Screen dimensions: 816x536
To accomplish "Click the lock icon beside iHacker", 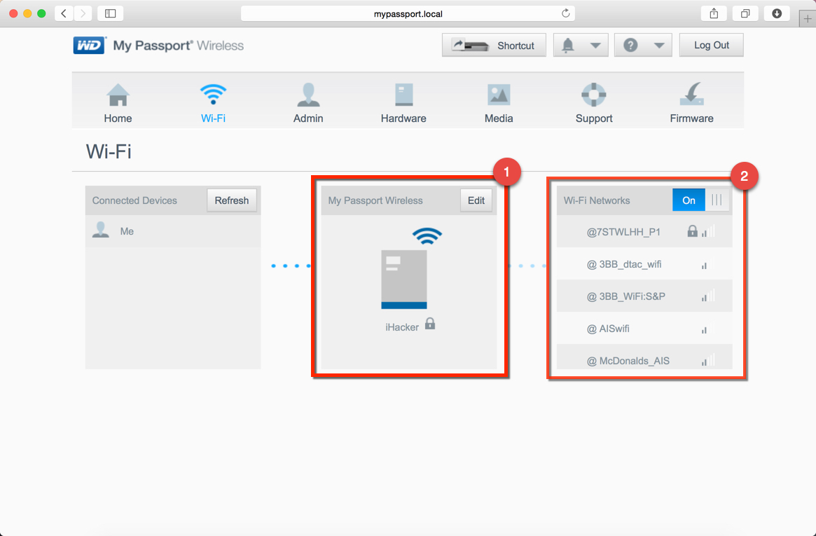I will point(430,324).
